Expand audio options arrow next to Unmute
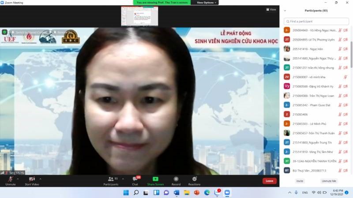353x198 pixels. point(18,179)
